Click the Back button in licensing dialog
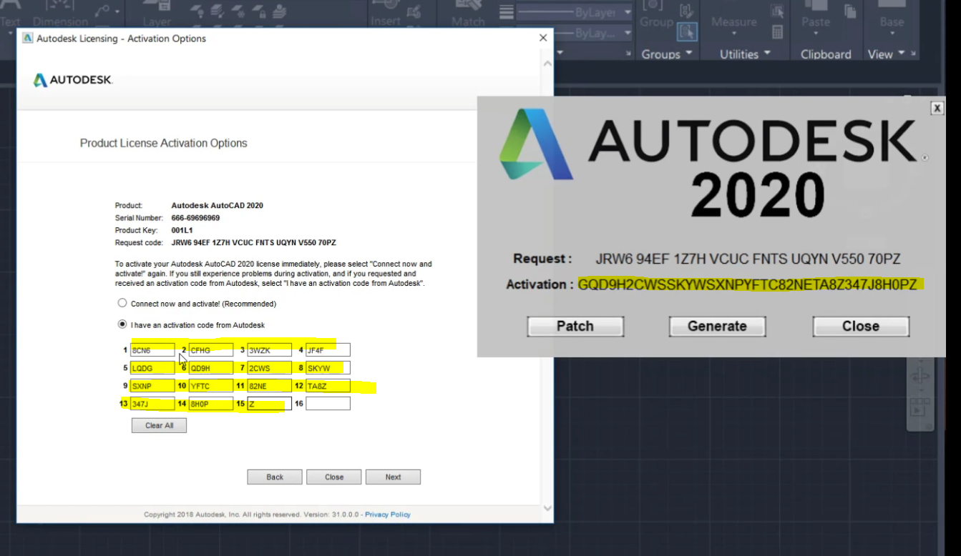 point(275,477)
